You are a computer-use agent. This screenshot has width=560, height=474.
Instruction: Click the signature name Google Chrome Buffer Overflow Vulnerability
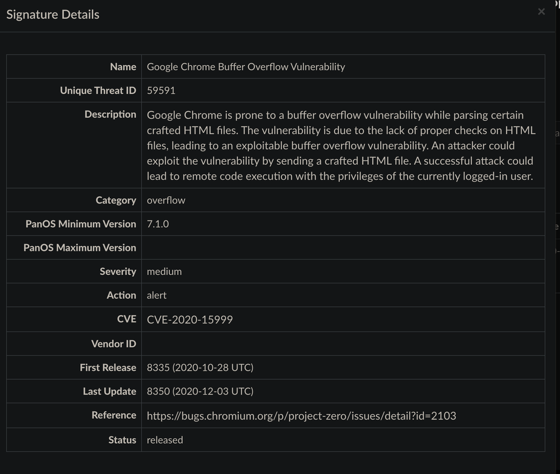[246, 67]
